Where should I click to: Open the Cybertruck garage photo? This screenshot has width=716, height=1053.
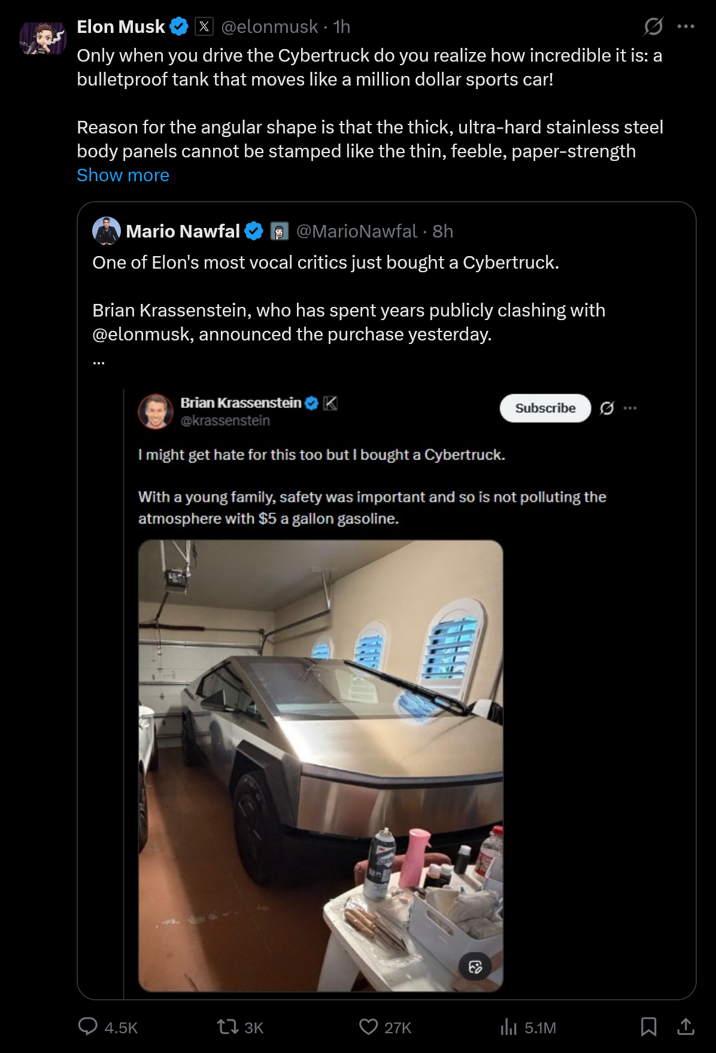pyautogui.click(x=320, y=766)
